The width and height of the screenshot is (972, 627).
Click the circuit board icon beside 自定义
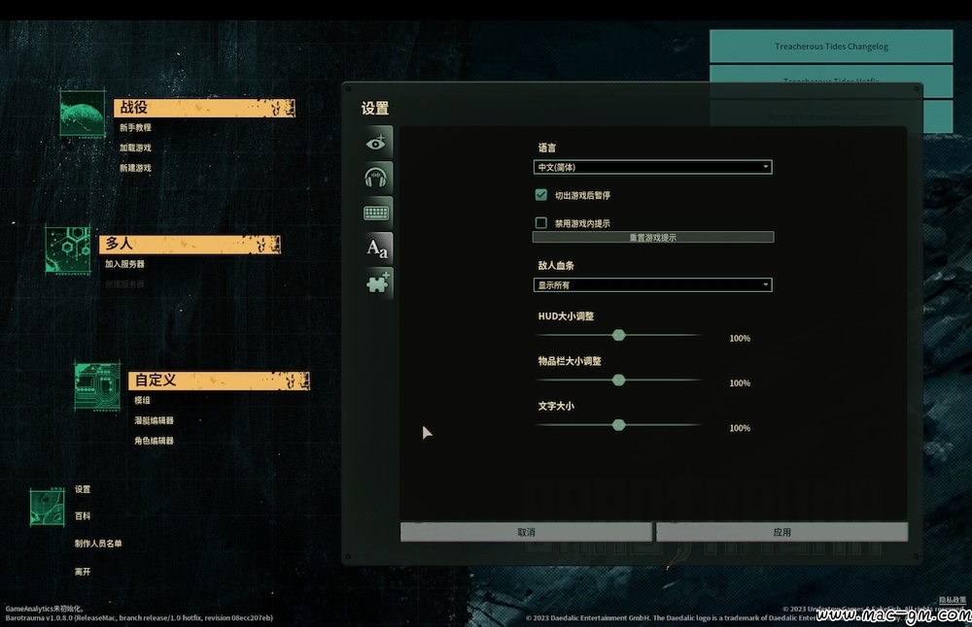(97, 387)
